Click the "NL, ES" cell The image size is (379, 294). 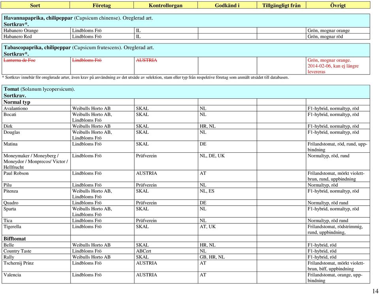click(207, 191)
